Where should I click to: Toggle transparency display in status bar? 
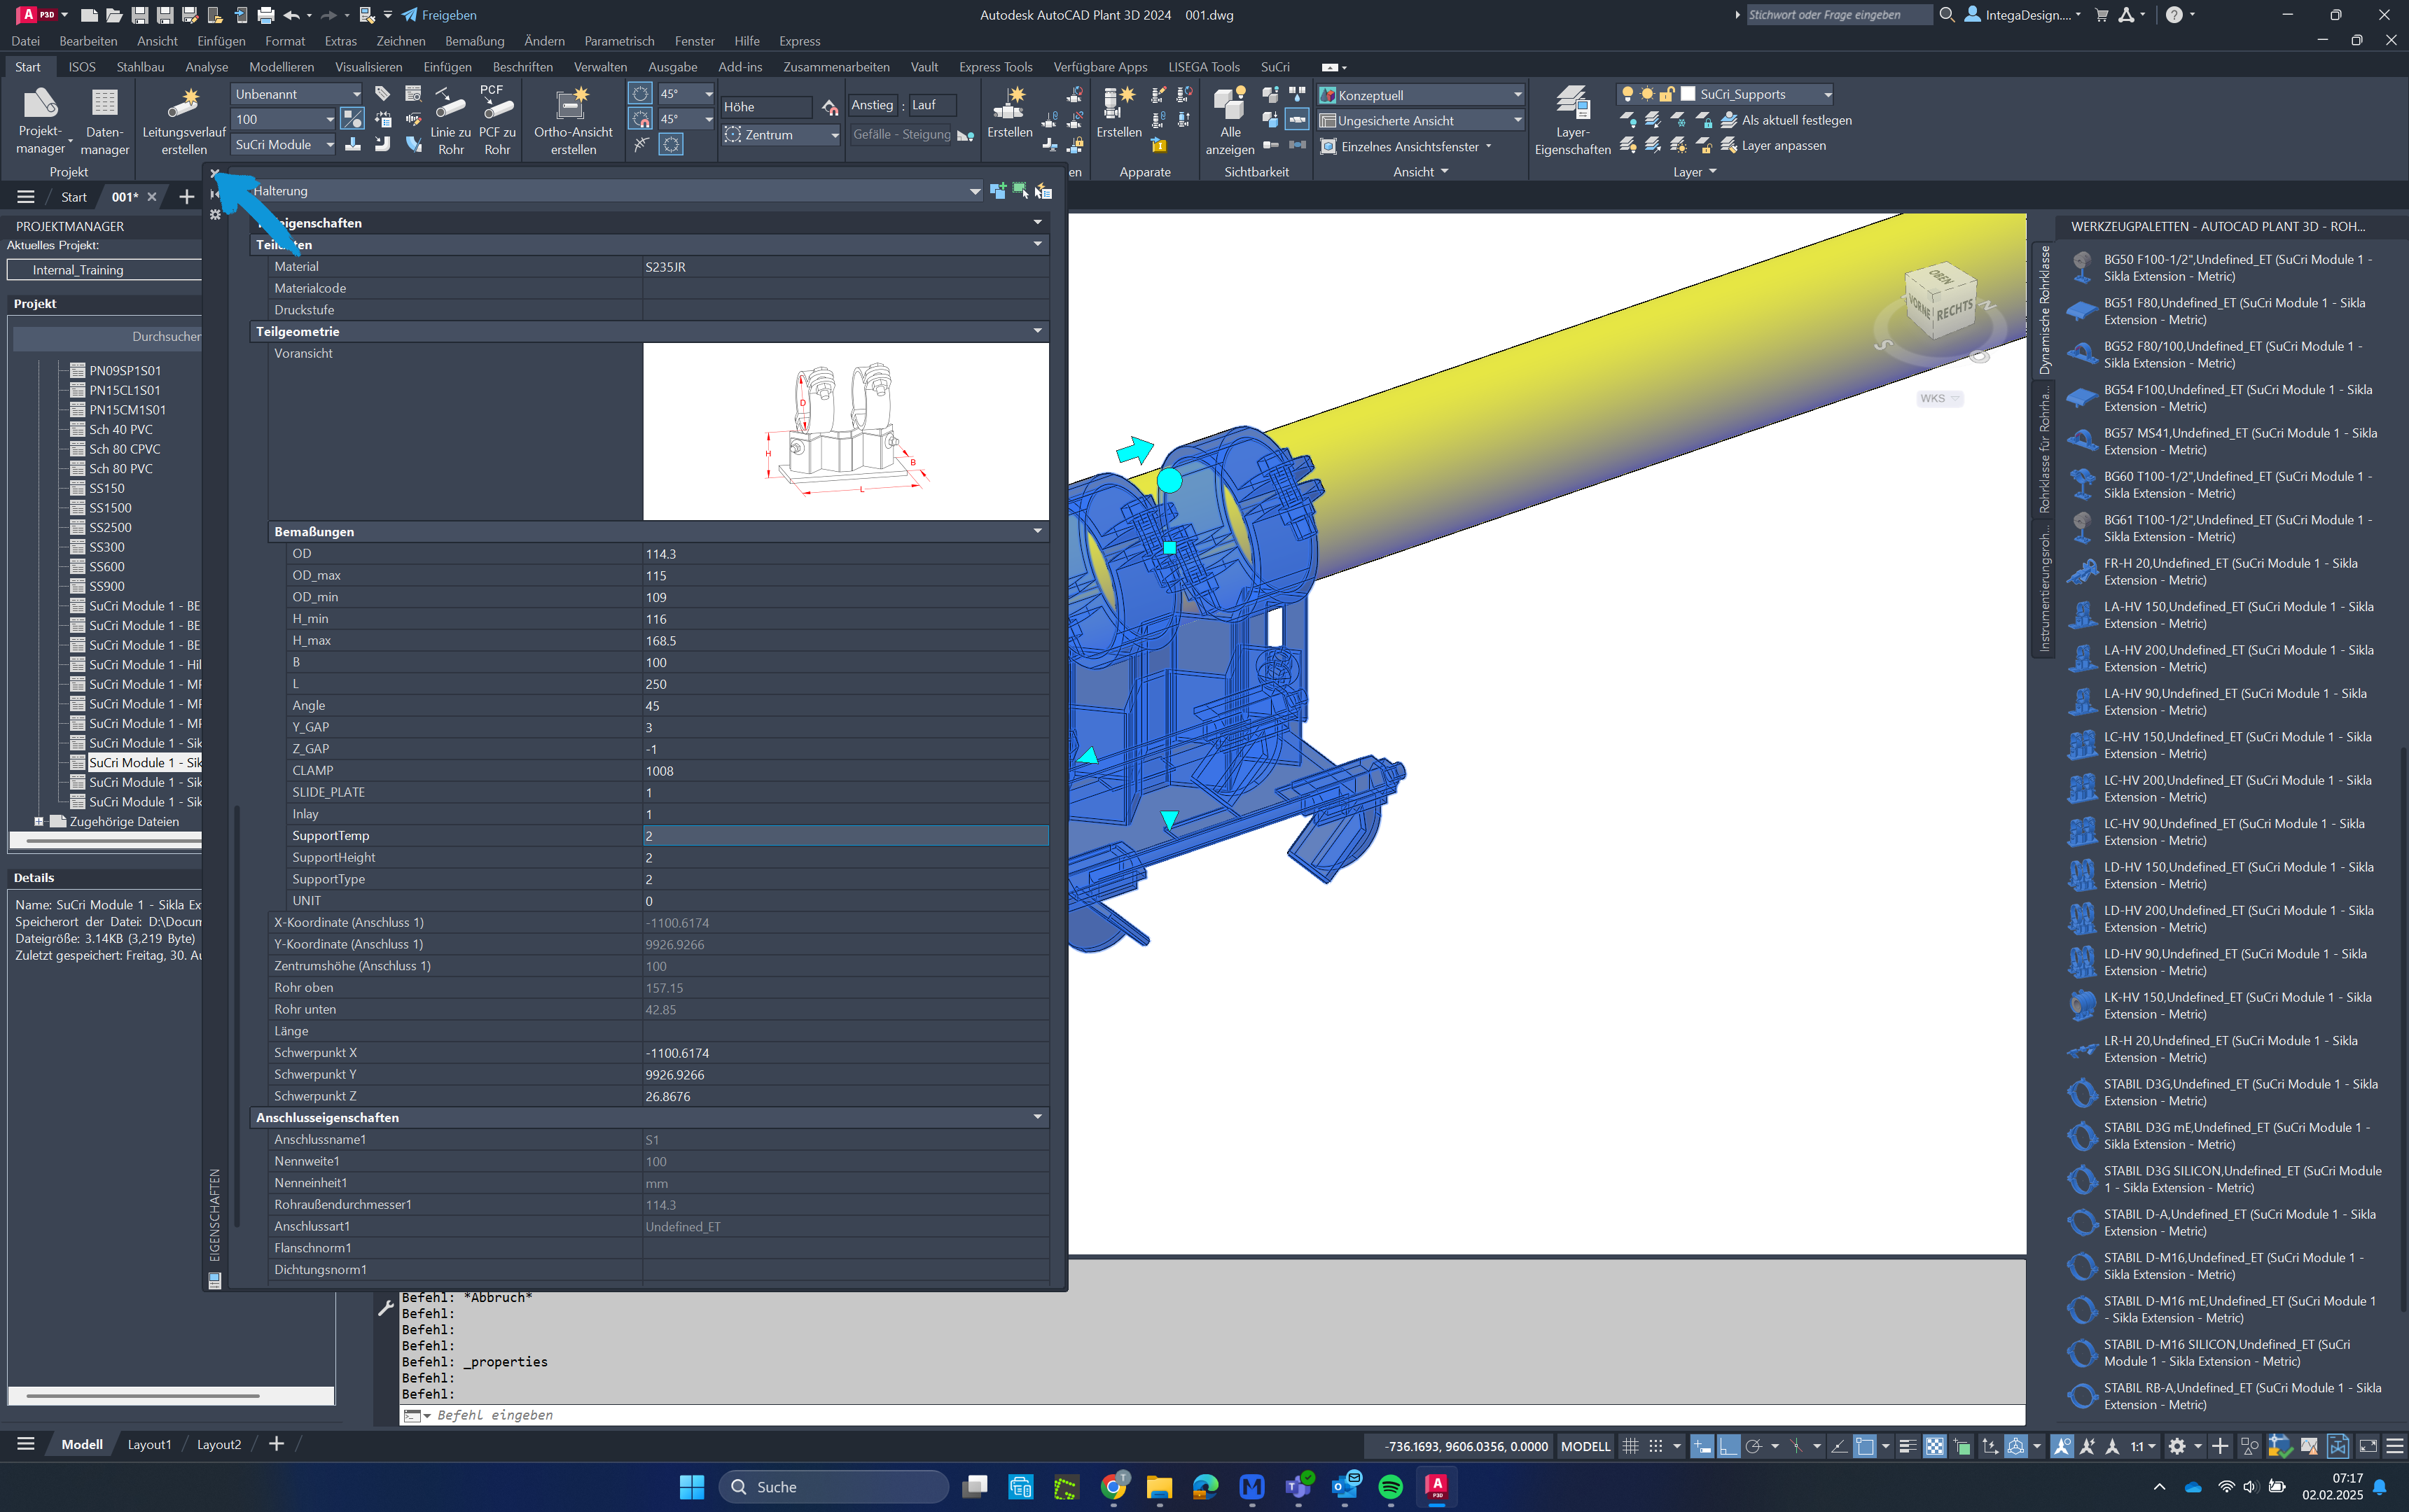pyautogui.click(x=1935, y=1446)
